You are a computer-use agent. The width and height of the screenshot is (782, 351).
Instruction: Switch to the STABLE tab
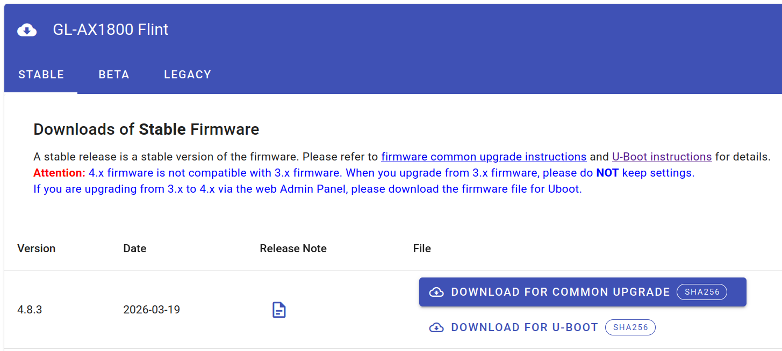(41, 75)
